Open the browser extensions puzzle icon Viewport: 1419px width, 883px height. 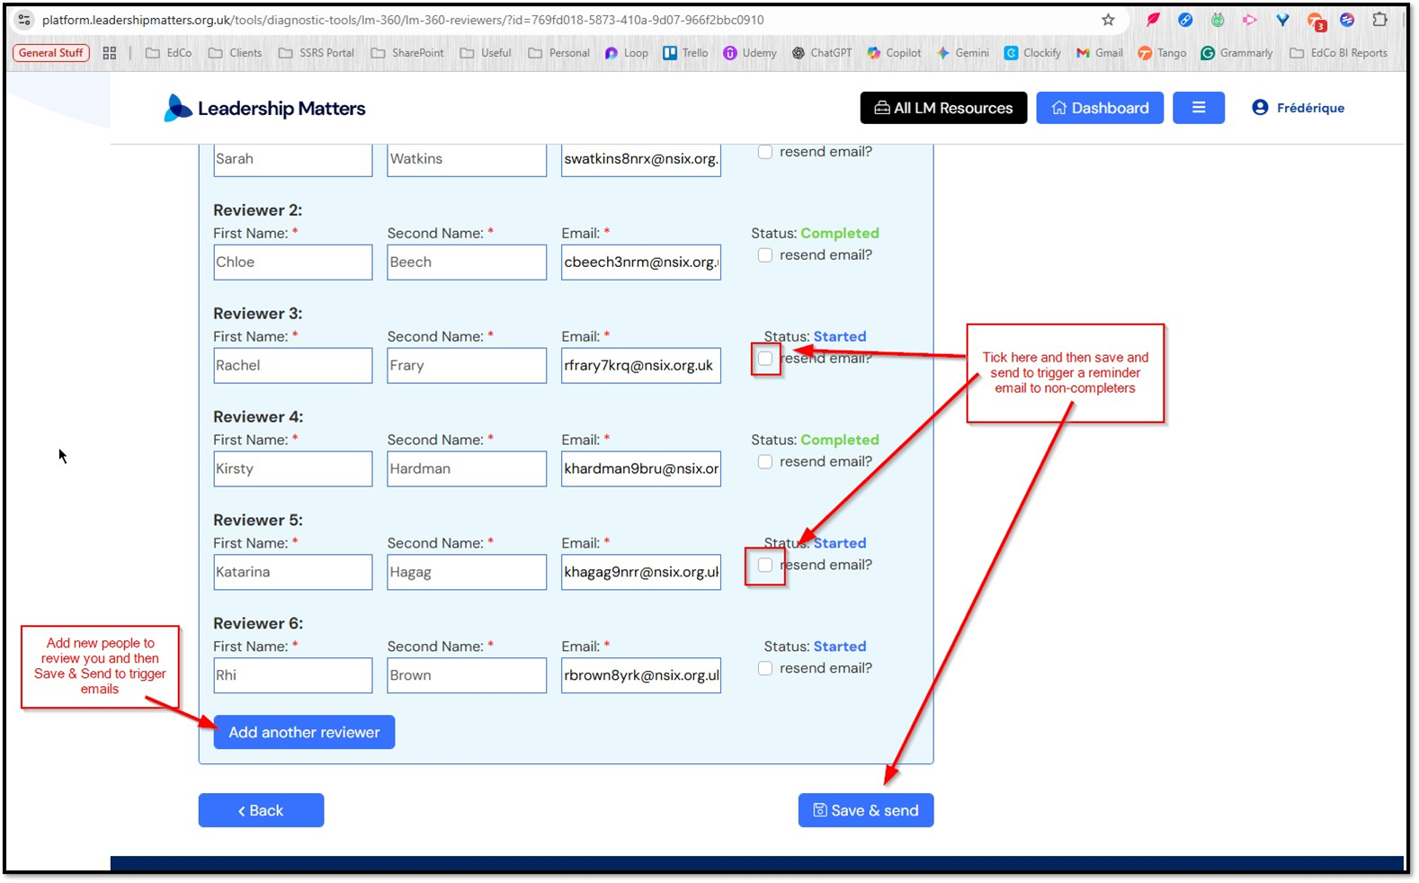1379,19
